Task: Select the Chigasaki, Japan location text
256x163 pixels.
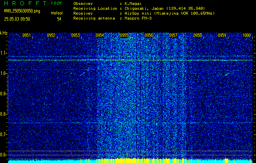Action: (x=164, y=9)
